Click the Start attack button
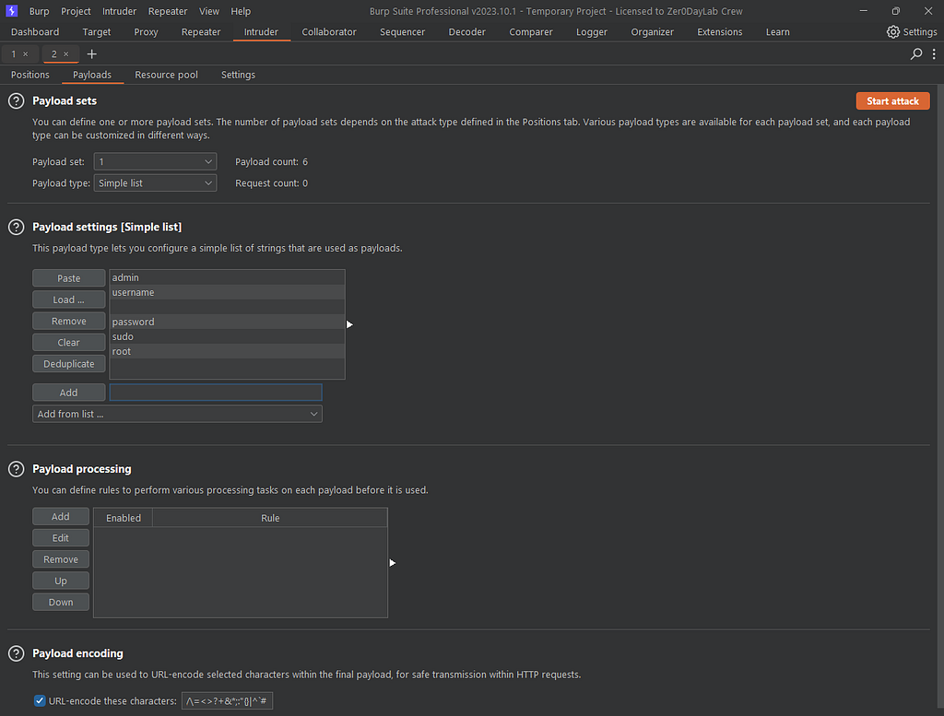 pyautogui.click(x=892, y=101)
